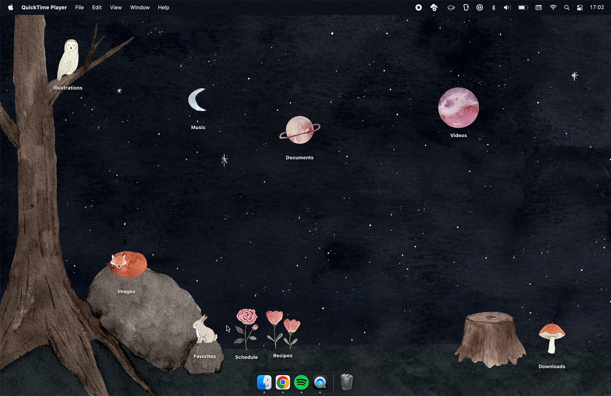Viewport: 611px width, 396px height.
Task: Open Finder from the Dock
Action: (x=265, y=382)
